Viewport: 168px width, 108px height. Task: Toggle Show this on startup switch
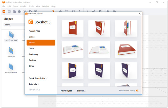pos(137,91)
